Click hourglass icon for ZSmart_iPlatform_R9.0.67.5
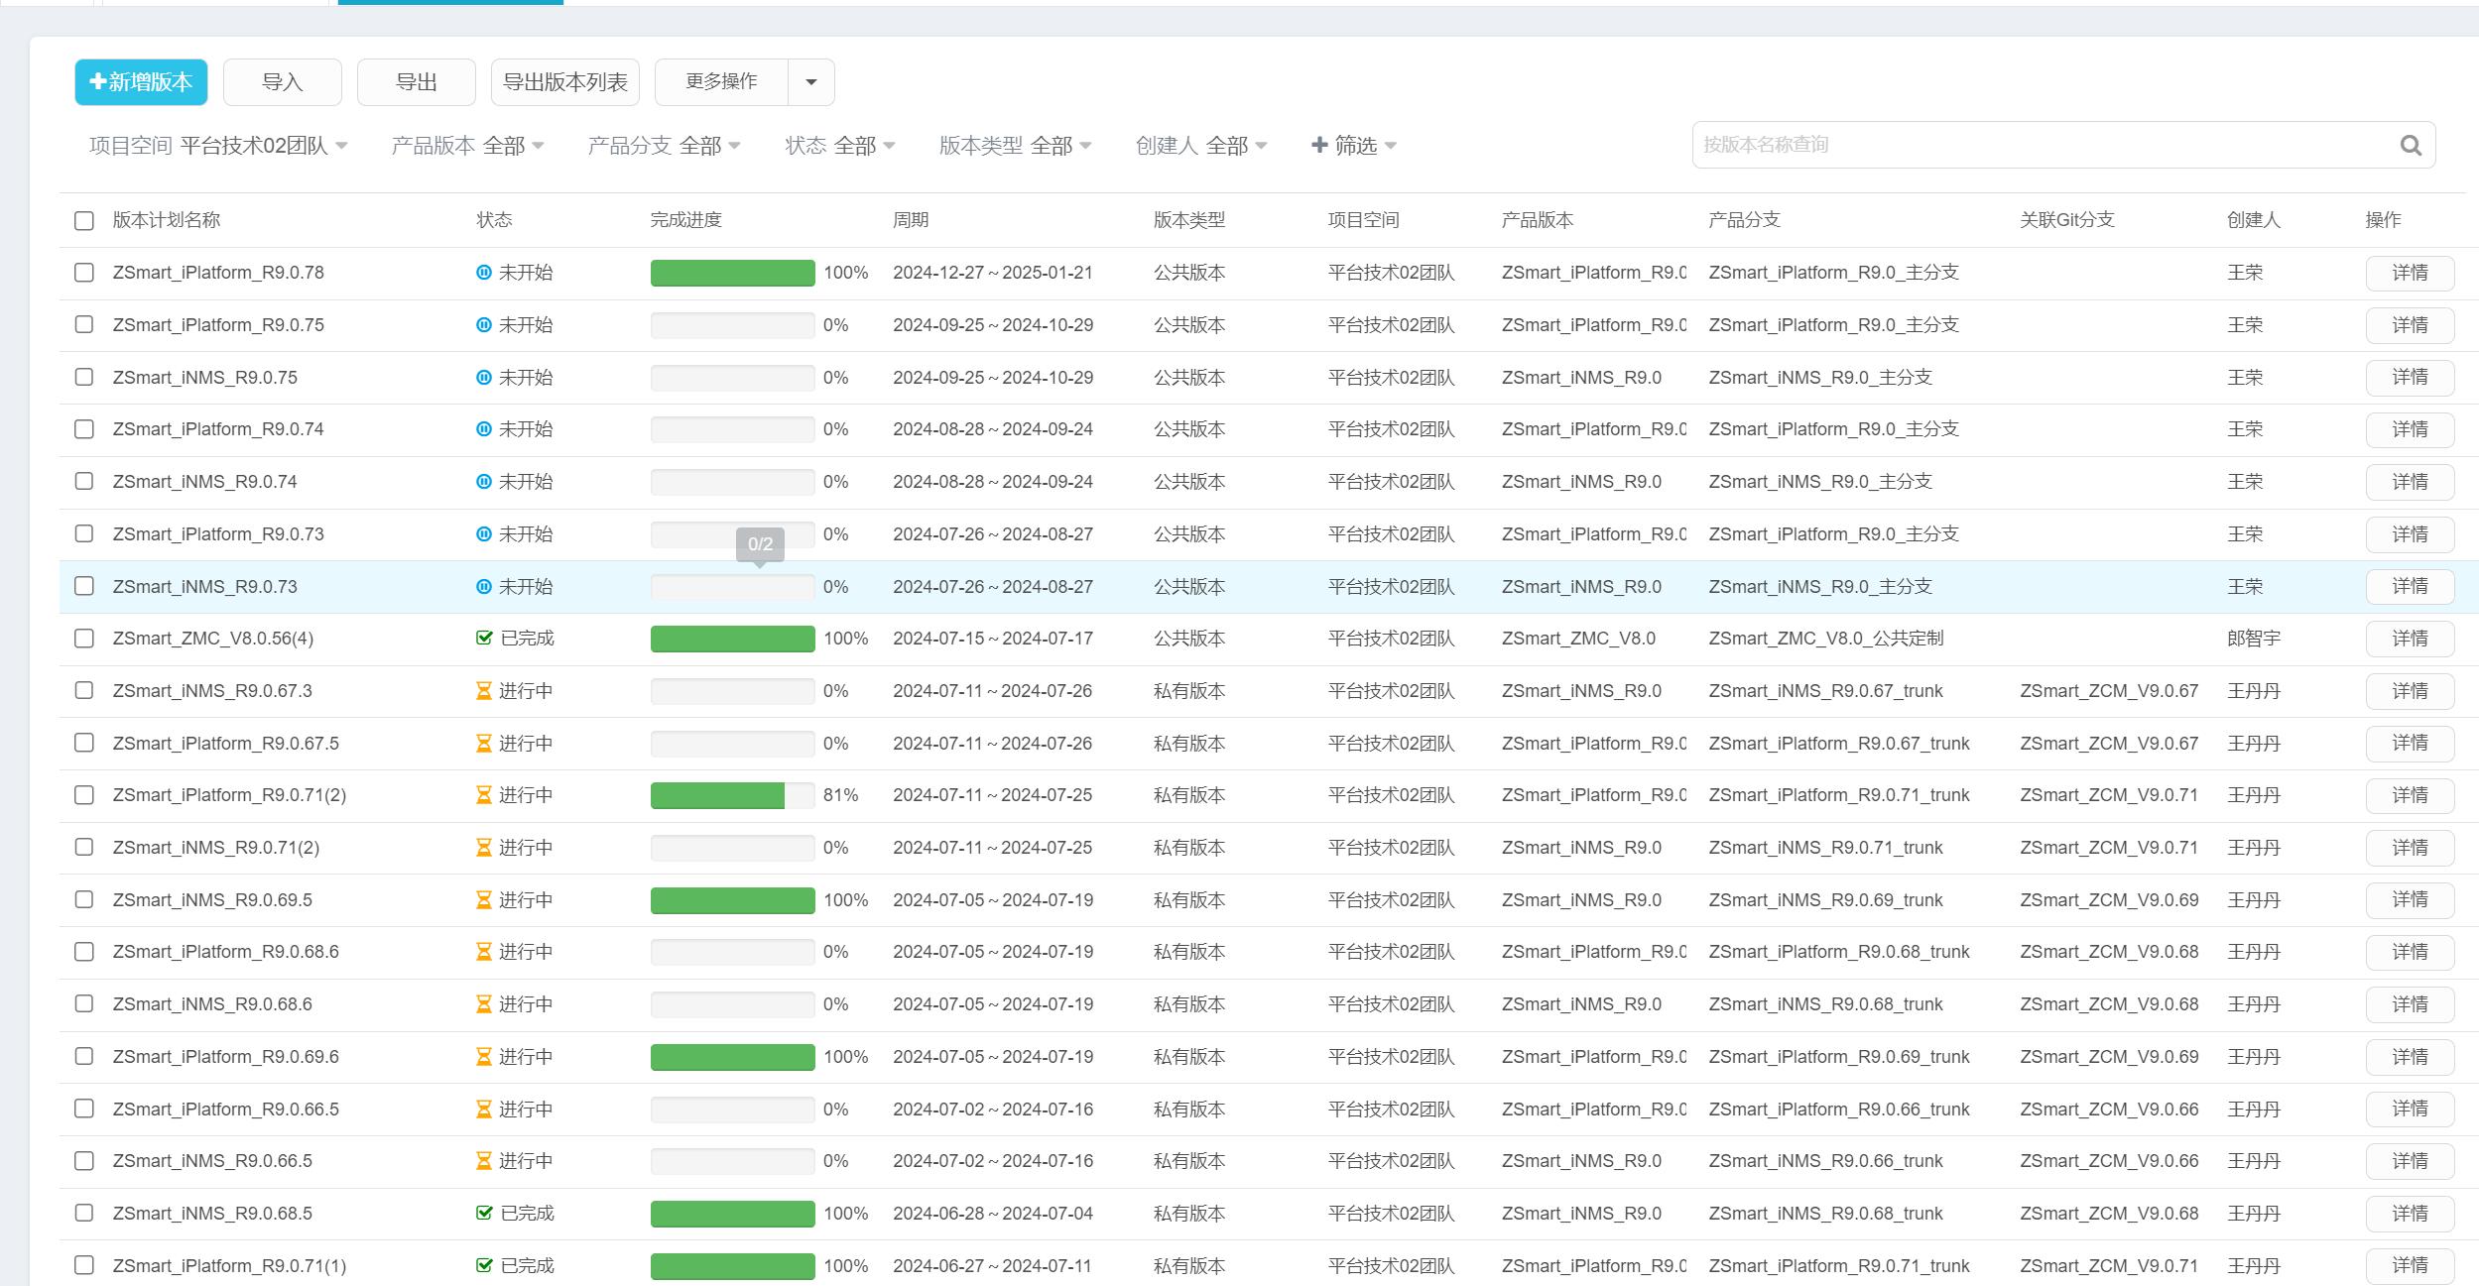 [x=484, y=744]
